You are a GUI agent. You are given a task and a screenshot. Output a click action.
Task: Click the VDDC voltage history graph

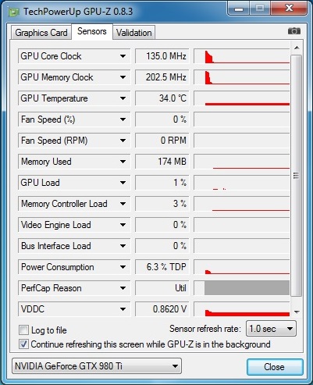coord(242,309)
